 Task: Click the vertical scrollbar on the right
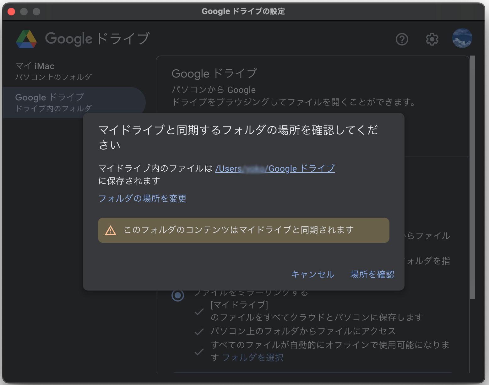tap(472, 177)
